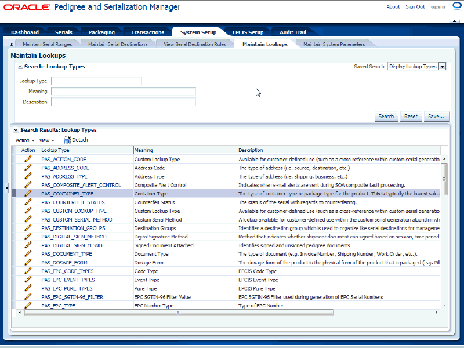Click the vertical scrollbar thumb of results
Viewport: 464px width, 348px height.
click(444, 179)
